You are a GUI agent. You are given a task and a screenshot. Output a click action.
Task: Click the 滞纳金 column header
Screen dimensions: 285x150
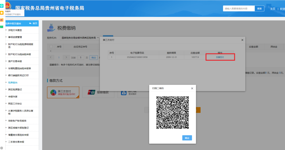click(274, 47)
